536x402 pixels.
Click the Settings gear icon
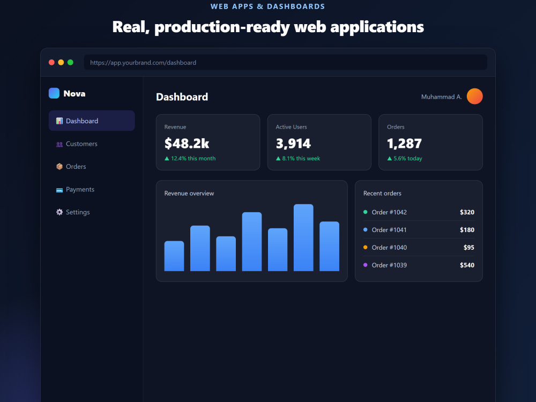[x=59, y=212]
